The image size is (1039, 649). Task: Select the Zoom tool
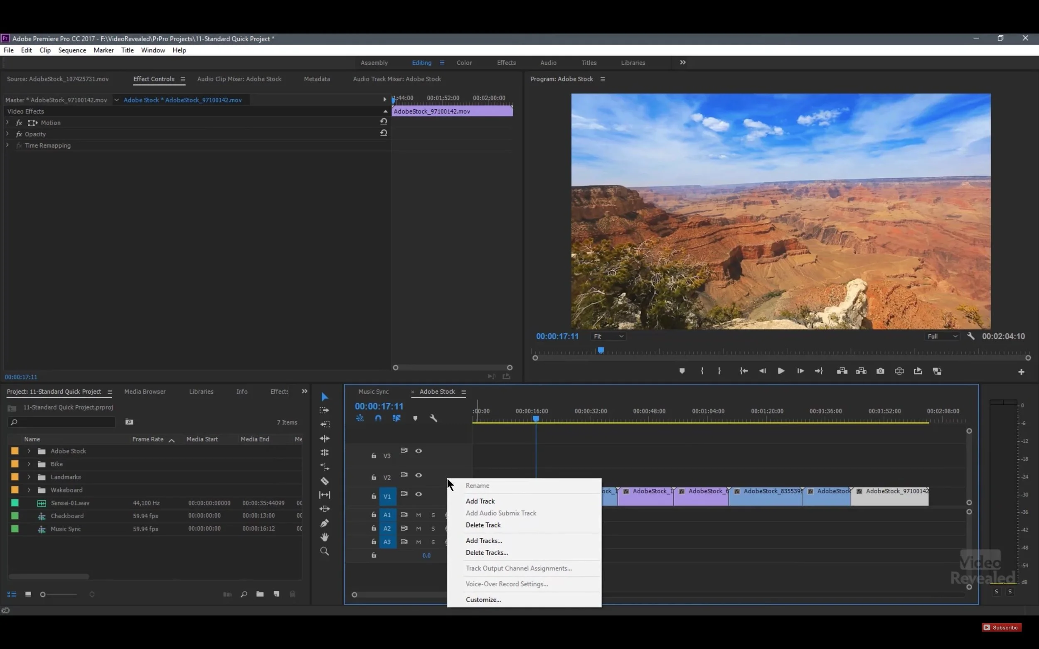pyautogui.click(x=325, y=551)
